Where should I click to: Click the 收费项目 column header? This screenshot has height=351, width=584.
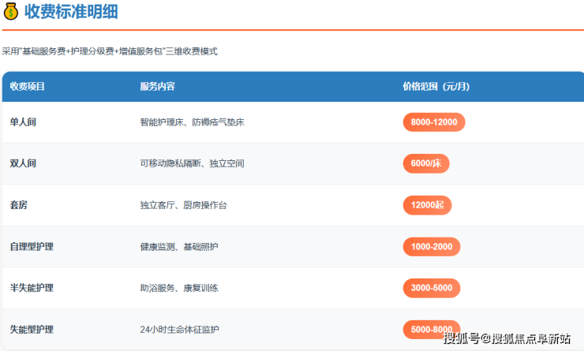pos(28,87)
